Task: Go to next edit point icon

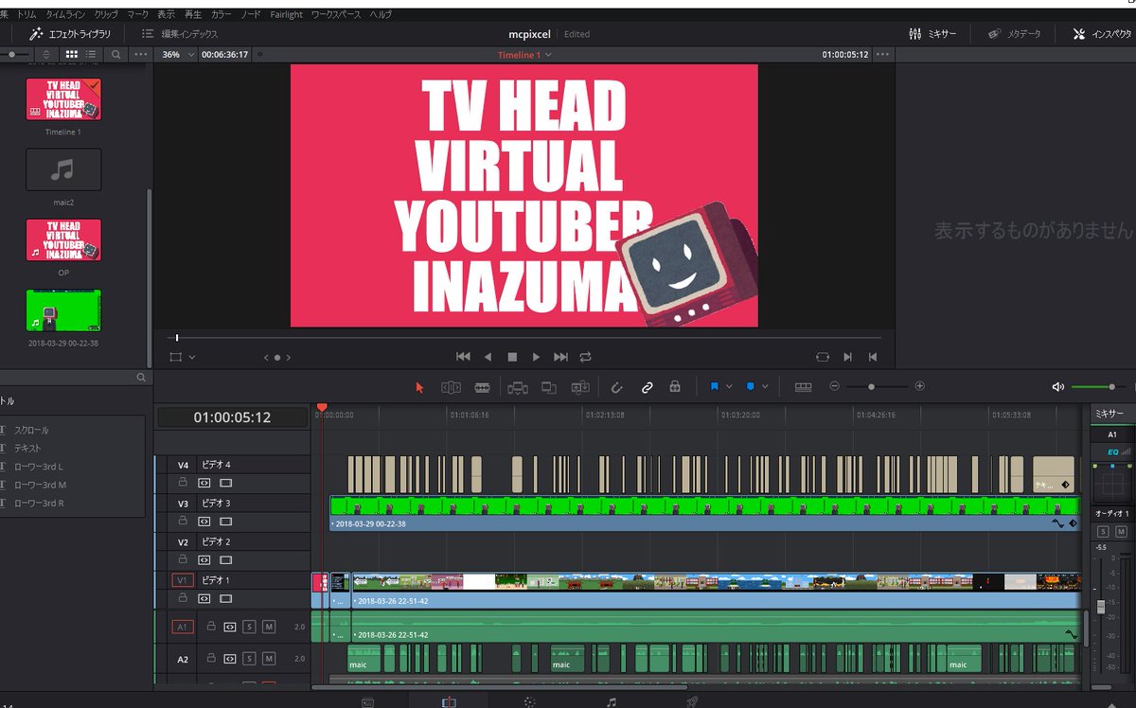Action: pyautogui.click(x=847, y=357)
